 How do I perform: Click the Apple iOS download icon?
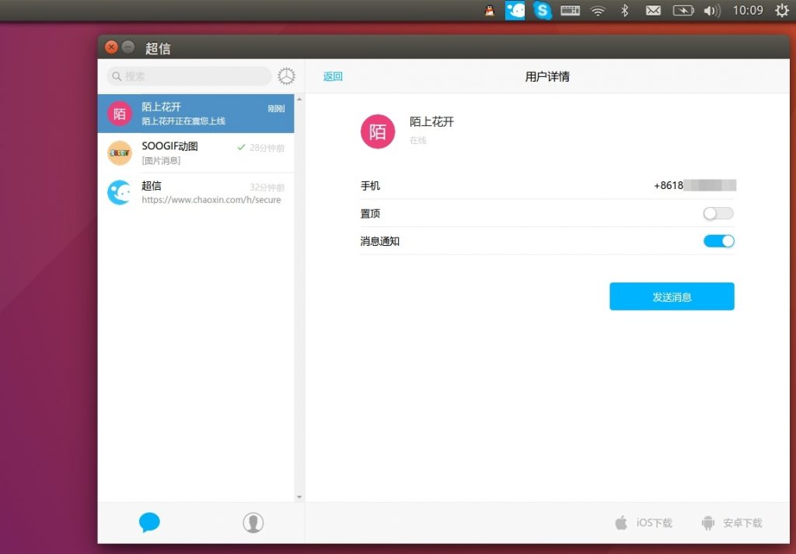621,523
